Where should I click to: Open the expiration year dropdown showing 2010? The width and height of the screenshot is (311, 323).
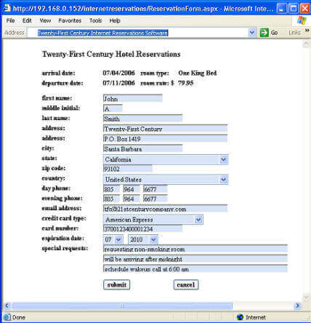[x=153, y=239]
